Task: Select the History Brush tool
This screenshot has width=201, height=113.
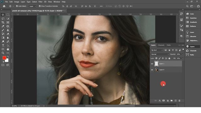Action: (x=3, y=34)
